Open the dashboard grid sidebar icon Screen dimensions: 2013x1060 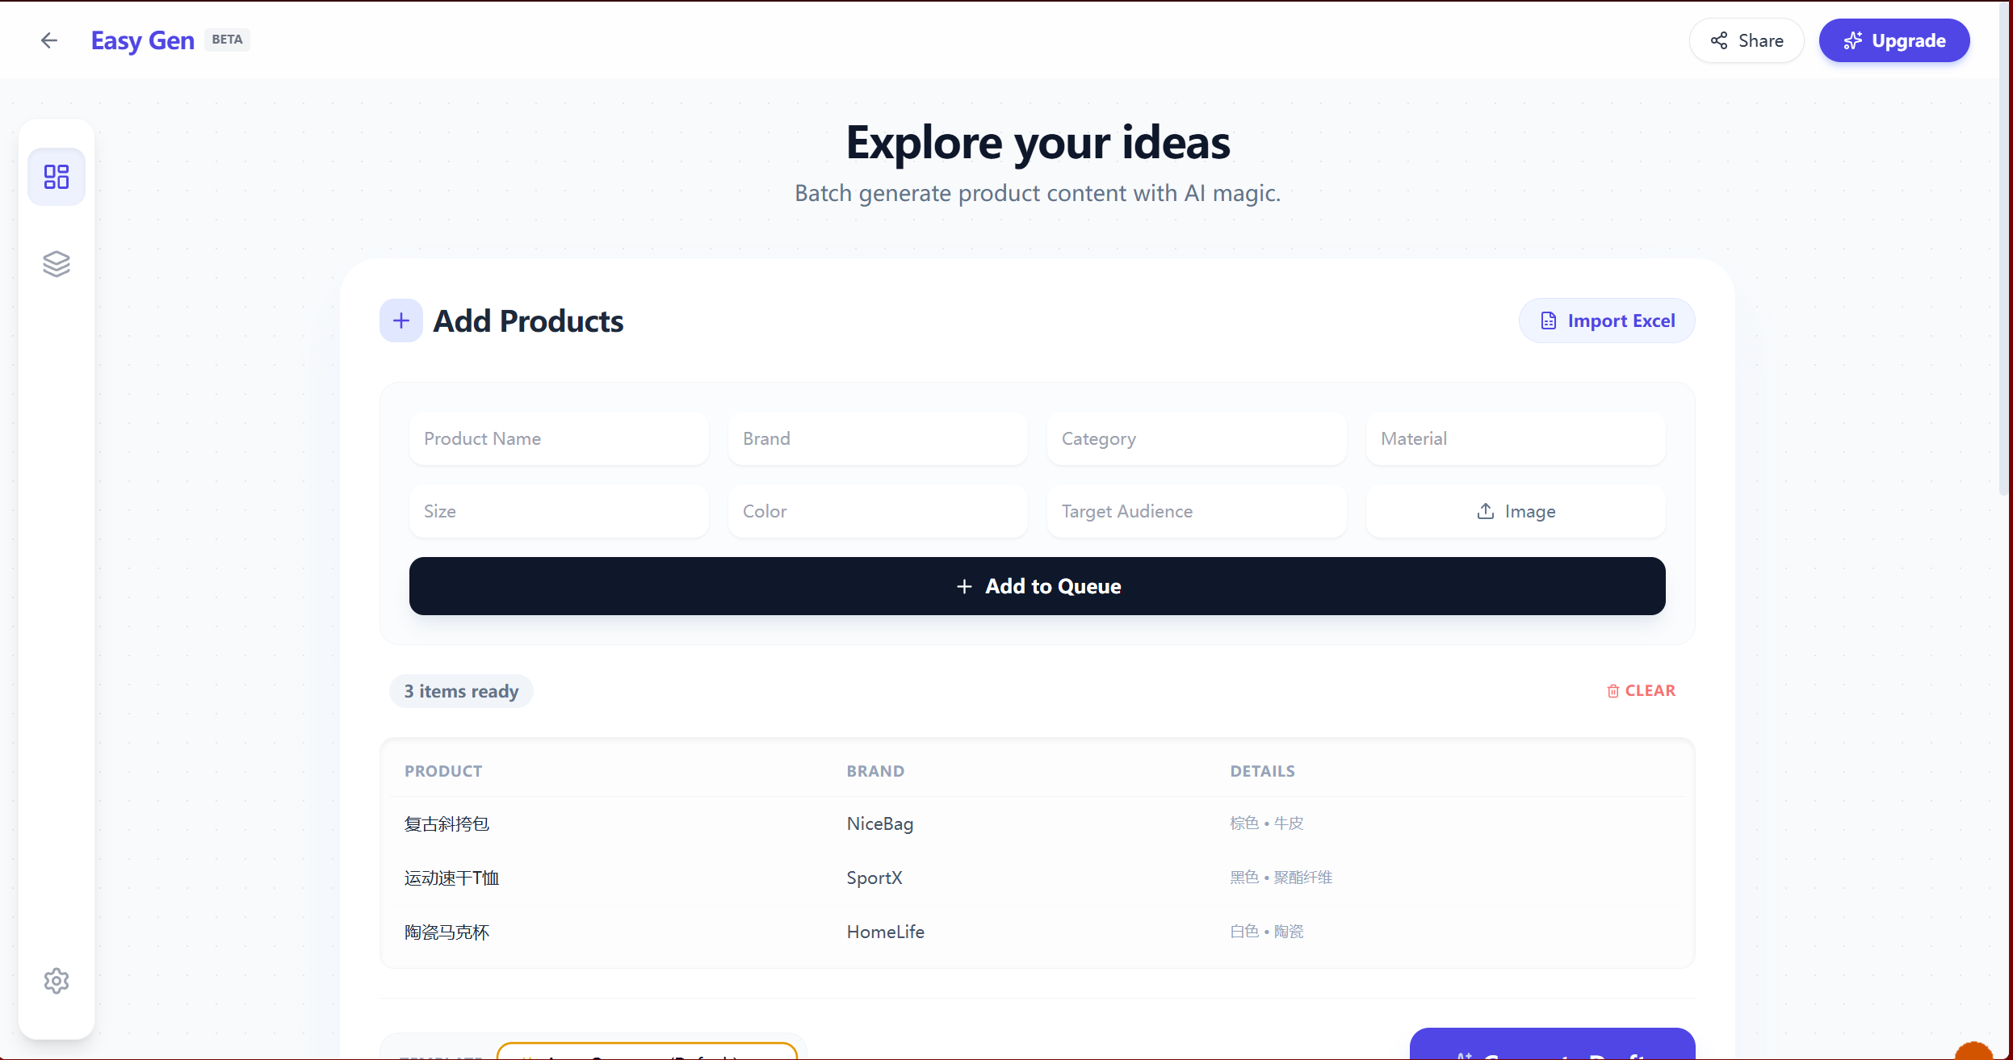[x=57, y=177]
